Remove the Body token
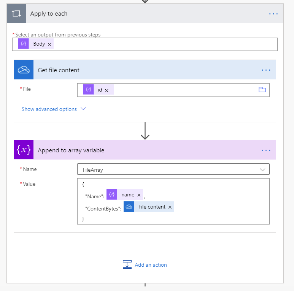 coord(49,44)
